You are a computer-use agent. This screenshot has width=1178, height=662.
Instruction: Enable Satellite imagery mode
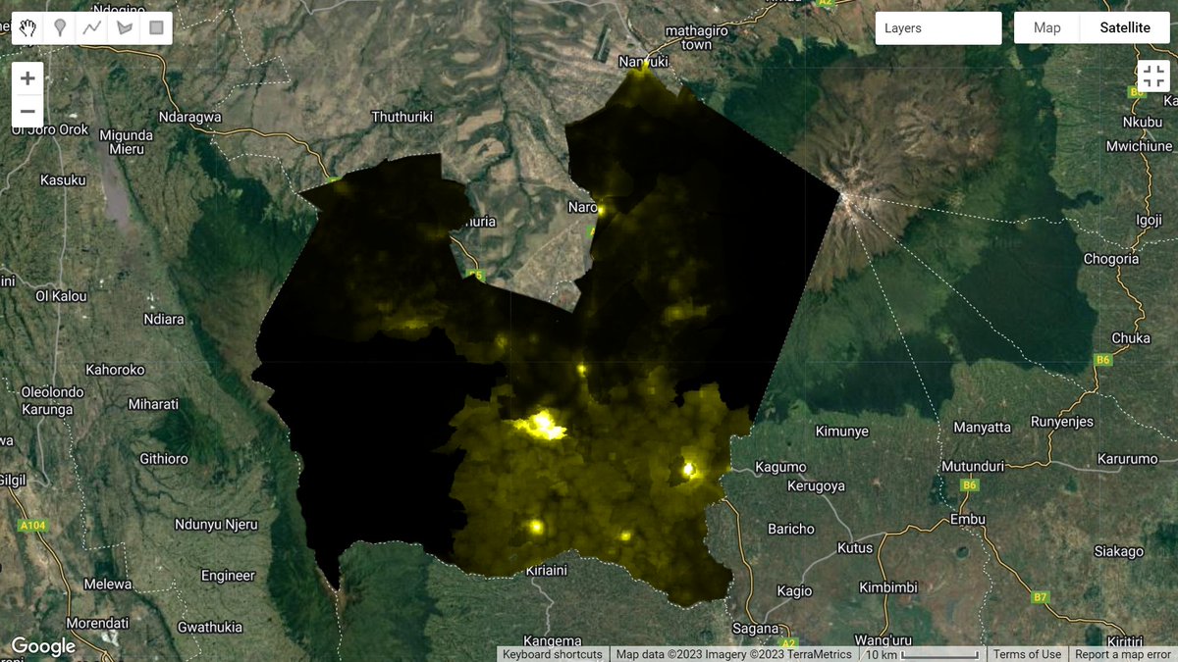pyautogui.click(x=1125, y=27)
